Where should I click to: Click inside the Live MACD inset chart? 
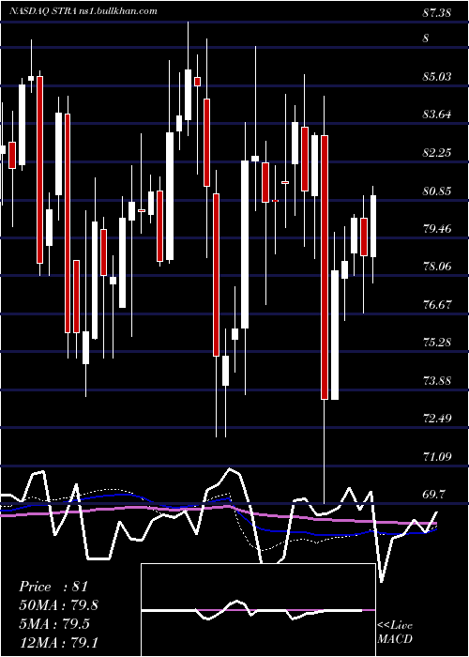pos(258,610)
